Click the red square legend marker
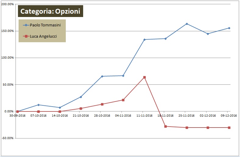 [x=26, y=36]
